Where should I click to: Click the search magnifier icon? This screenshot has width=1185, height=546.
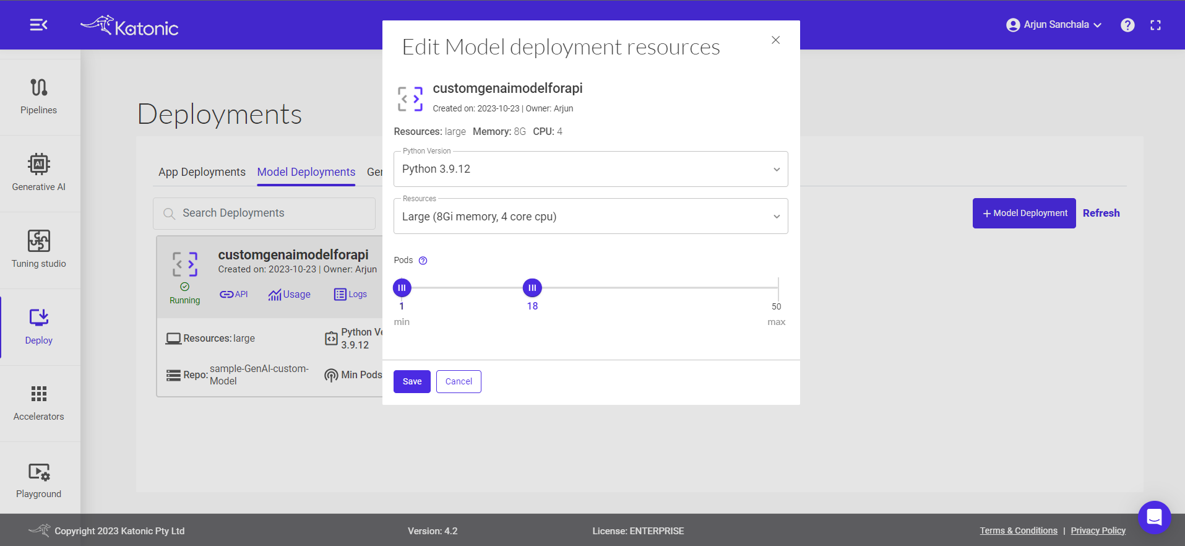[169, 214]
